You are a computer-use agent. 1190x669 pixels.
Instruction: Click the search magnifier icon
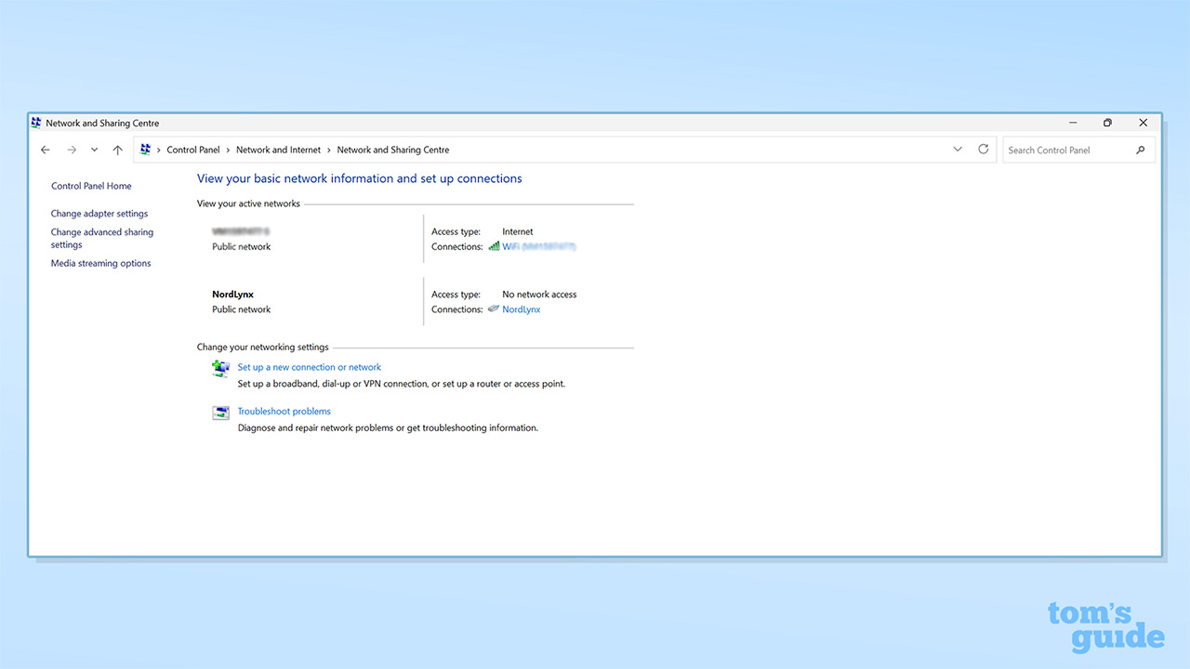[1141, 150]
